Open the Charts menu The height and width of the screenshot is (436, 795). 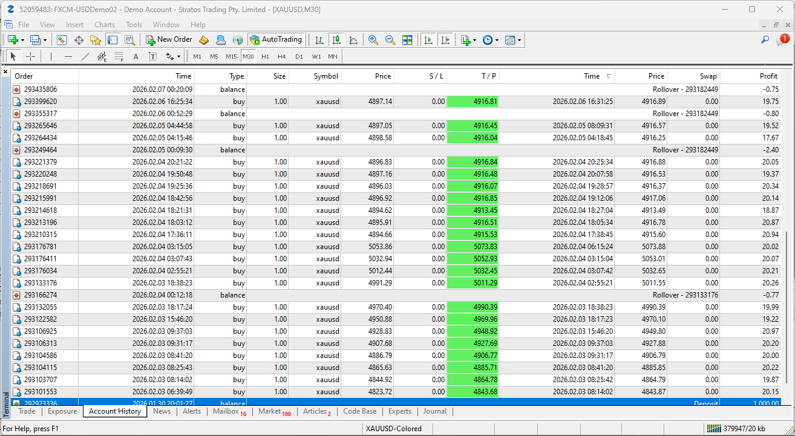coord(105,25)
